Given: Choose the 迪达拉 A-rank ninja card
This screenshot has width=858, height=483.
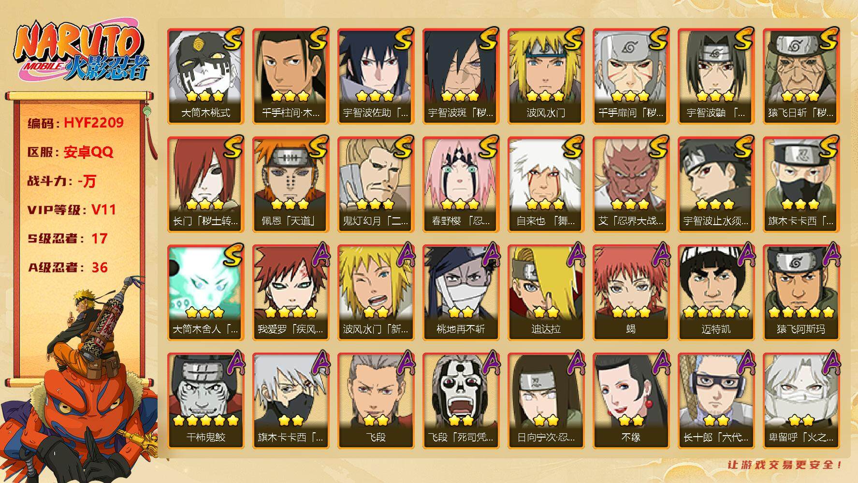Looking at the screenshot, I should [x=546, y=292].
